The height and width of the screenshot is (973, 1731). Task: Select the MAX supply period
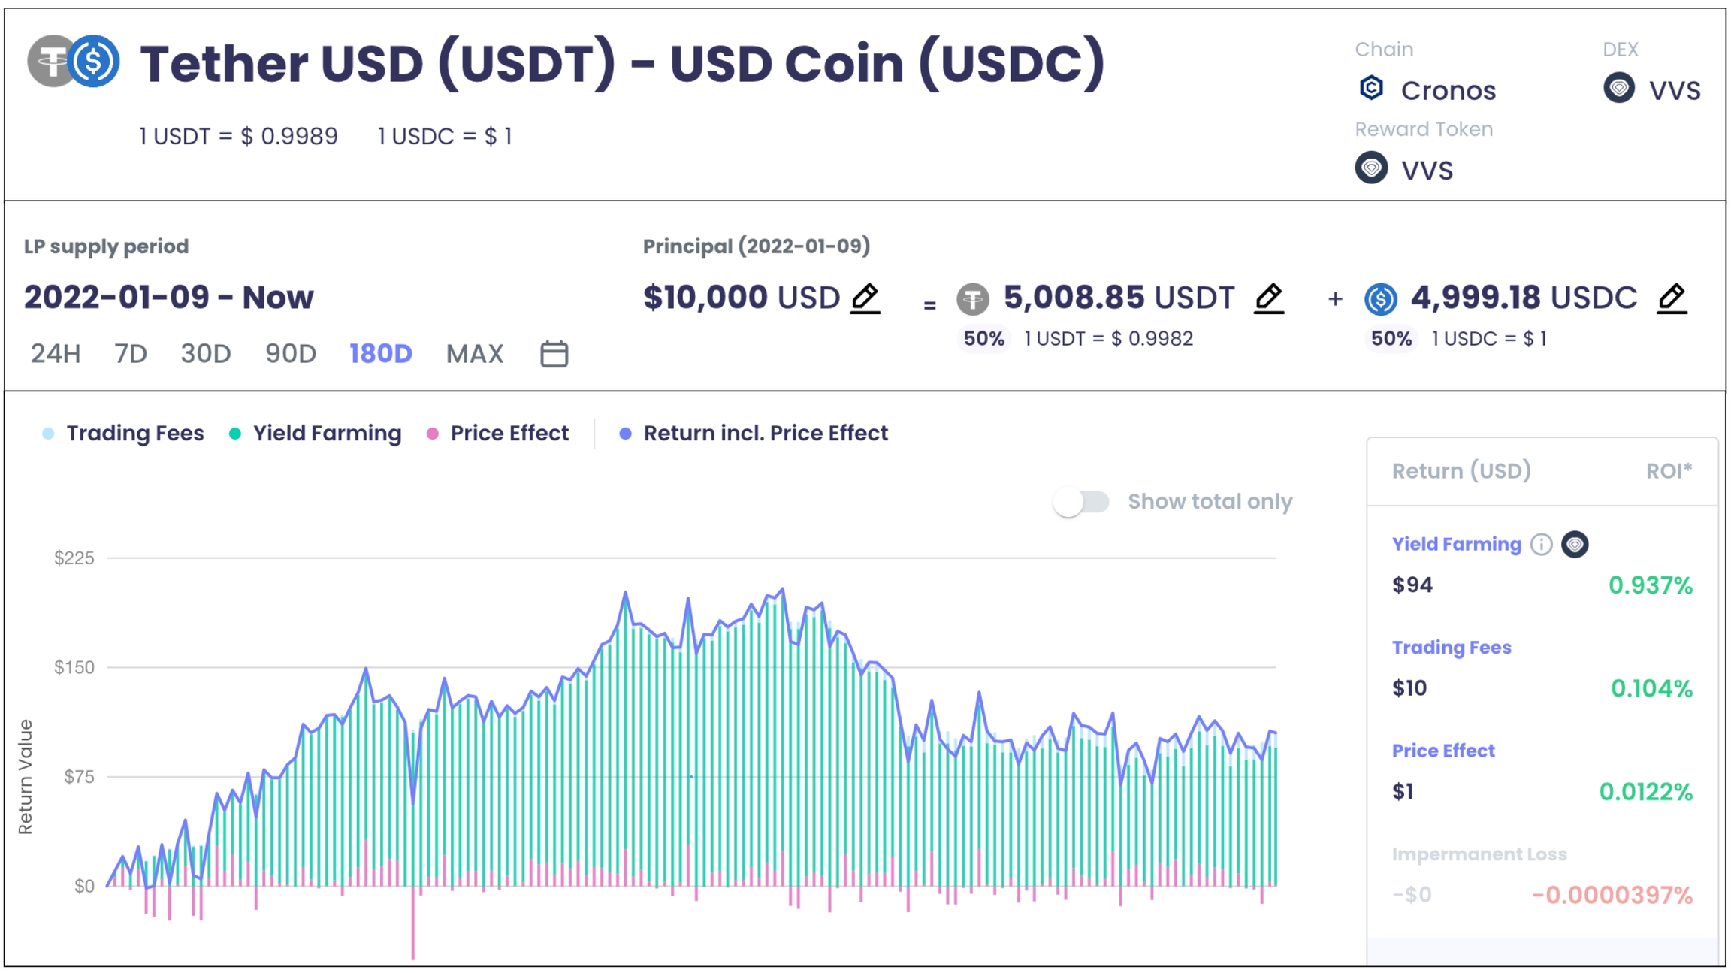click(475, 353)
